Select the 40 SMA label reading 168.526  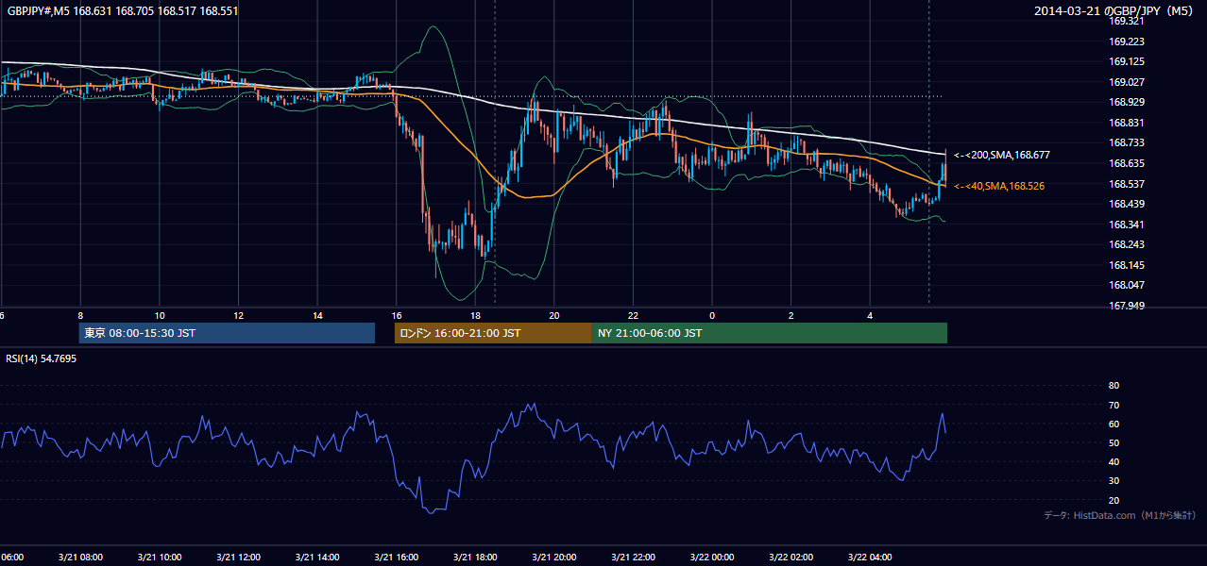click(x=999, y=187)
